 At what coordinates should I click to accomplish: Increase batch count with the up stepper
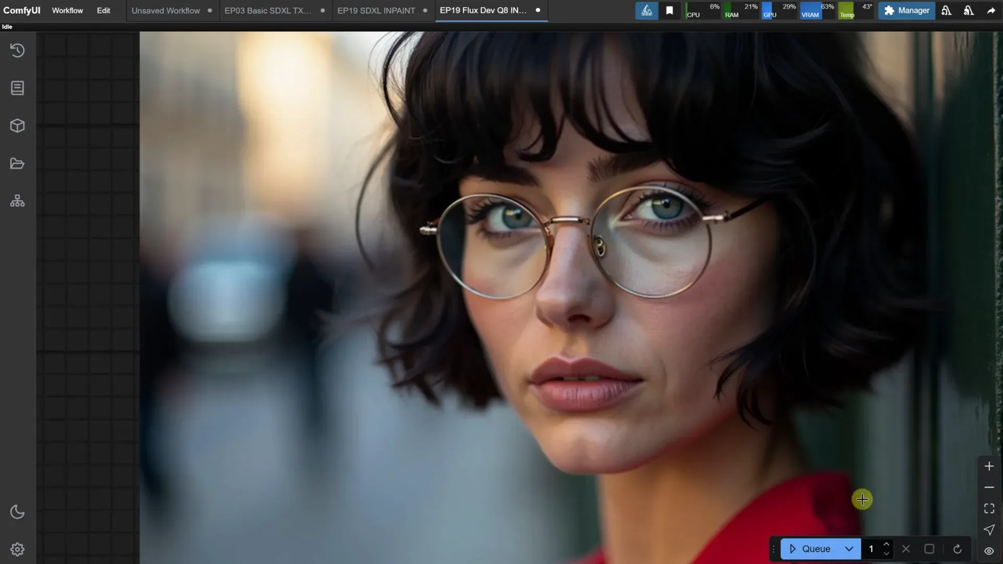887,545
